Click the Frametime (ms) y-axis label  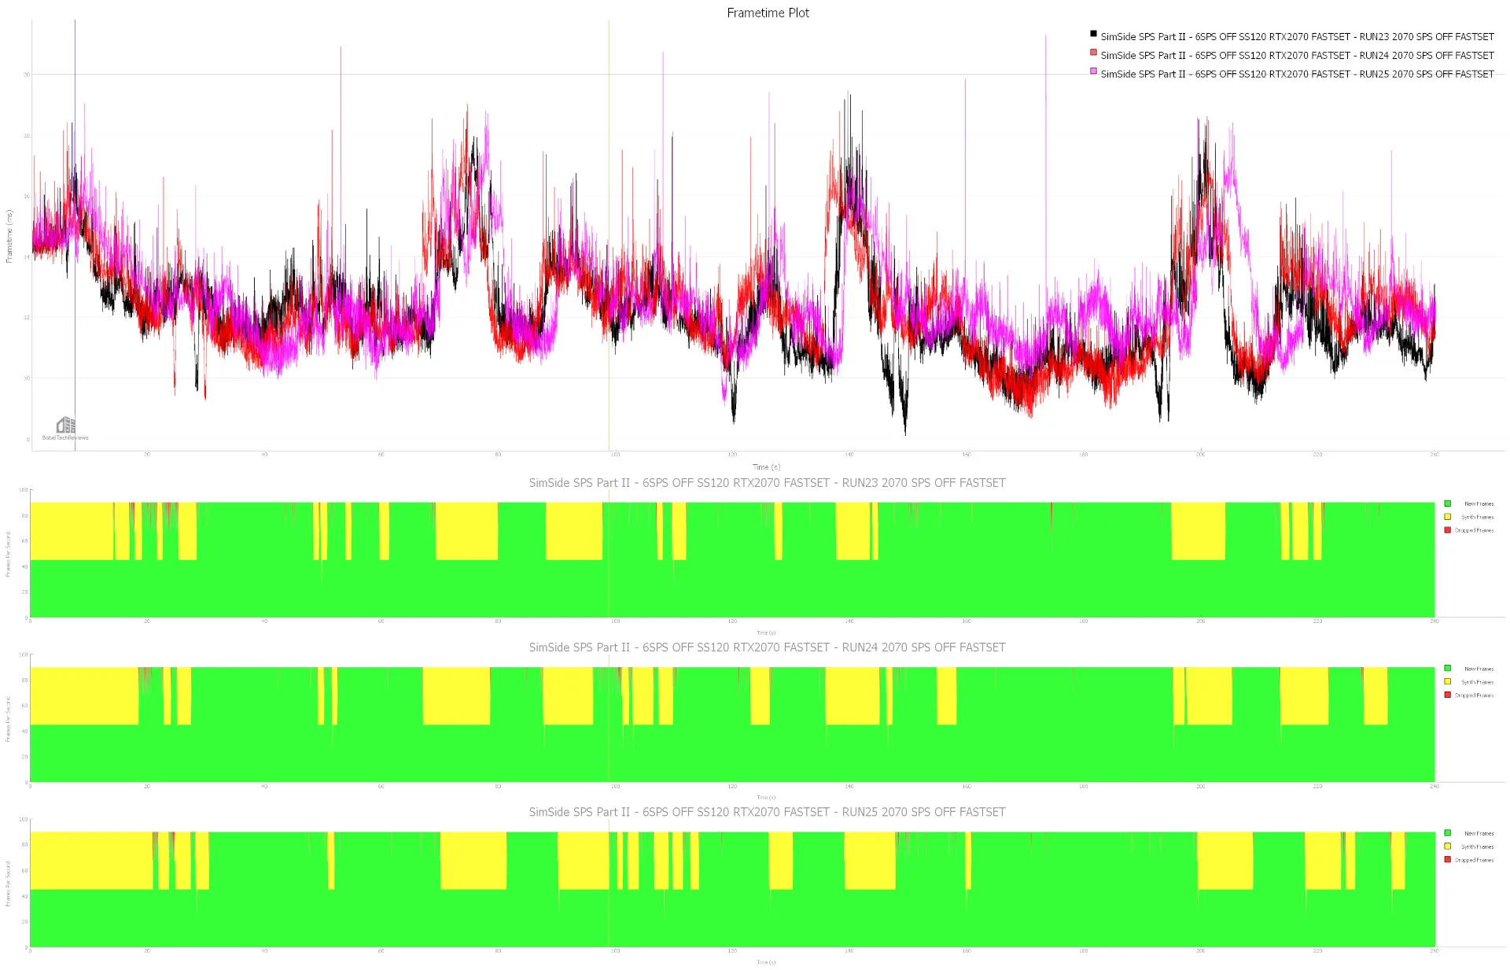point(9,236)
